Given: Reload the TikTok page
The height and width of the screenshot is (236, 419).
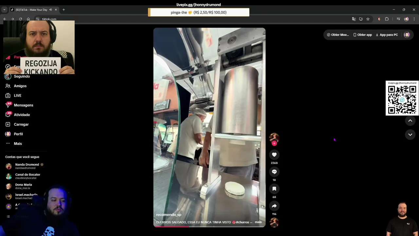Looking at the screenshot, I should point(21,19).
